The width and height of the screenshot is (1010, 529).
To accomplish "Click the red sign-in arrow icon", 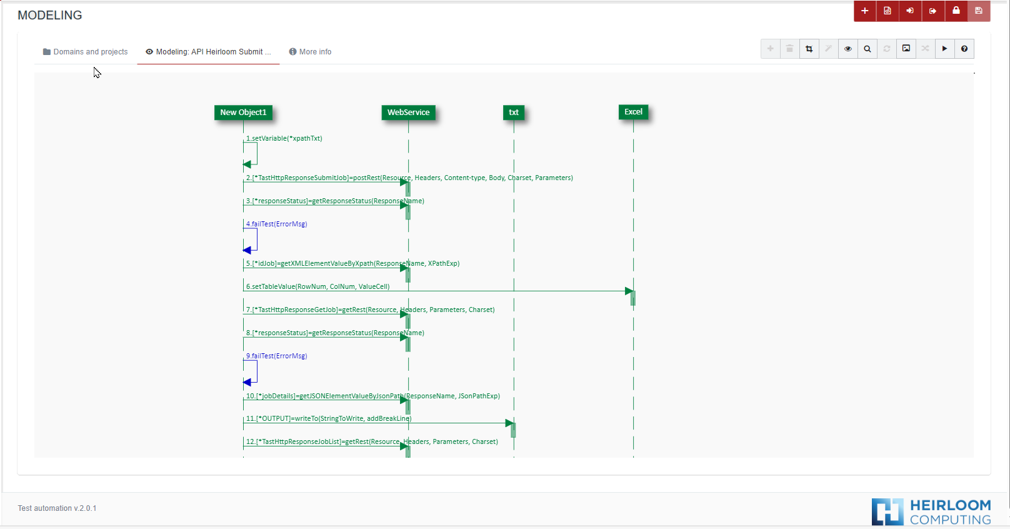I will point(910,11).
